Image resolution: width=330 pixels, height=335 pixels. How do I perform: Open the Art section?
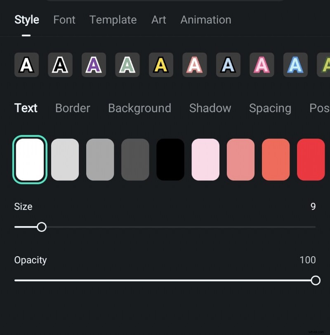(x=158, y=19)
